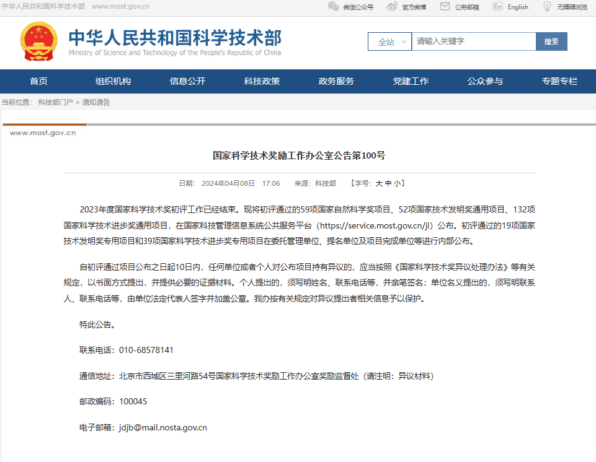Switch to the 首页 menu item
This screenshot has width=596, height=462.
pos(38,81)
